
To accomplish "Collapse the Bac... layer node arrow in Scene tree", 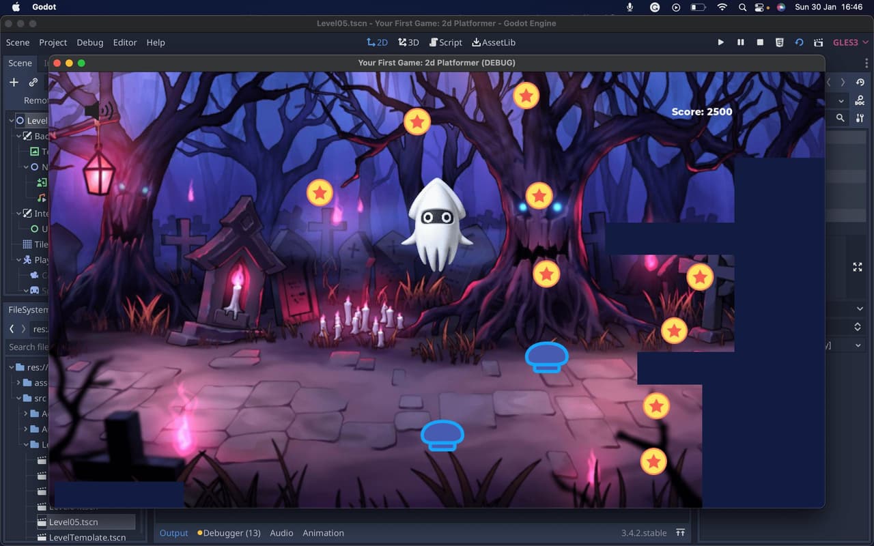I will point(18,136).
